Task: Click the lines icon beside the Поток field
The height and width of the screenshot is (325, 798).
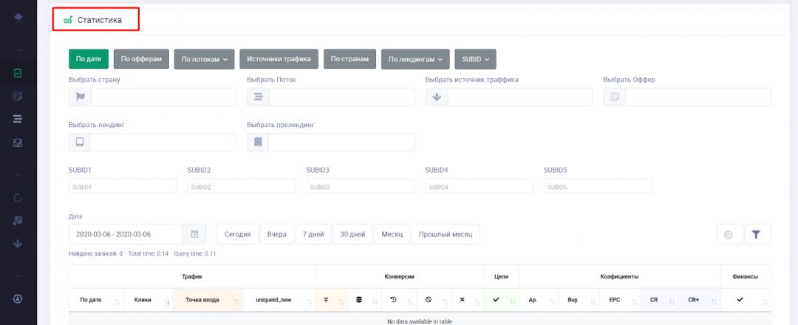Action: tap(258, 97)
